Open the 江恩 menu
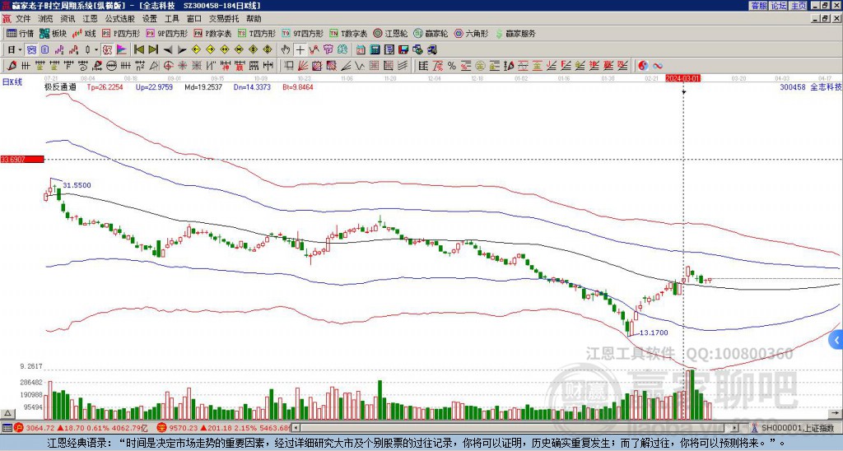Viewport: 843px width, 451px height. [x=90, y=19]
